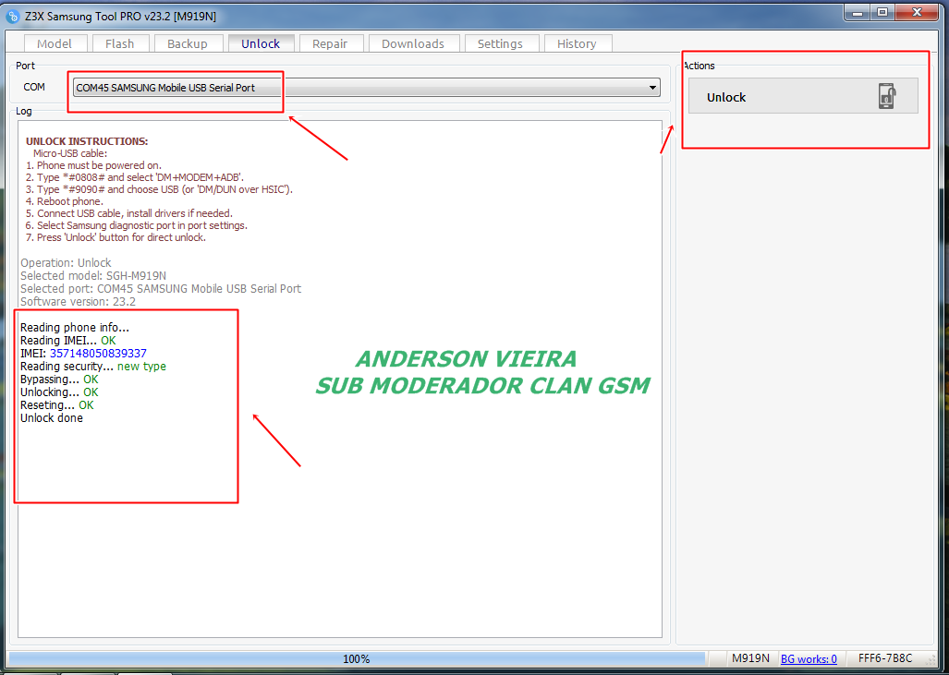Maximize the Z3X Samsung Tool window
This screenshot has width=949, height=675.
tap(882, 13)
